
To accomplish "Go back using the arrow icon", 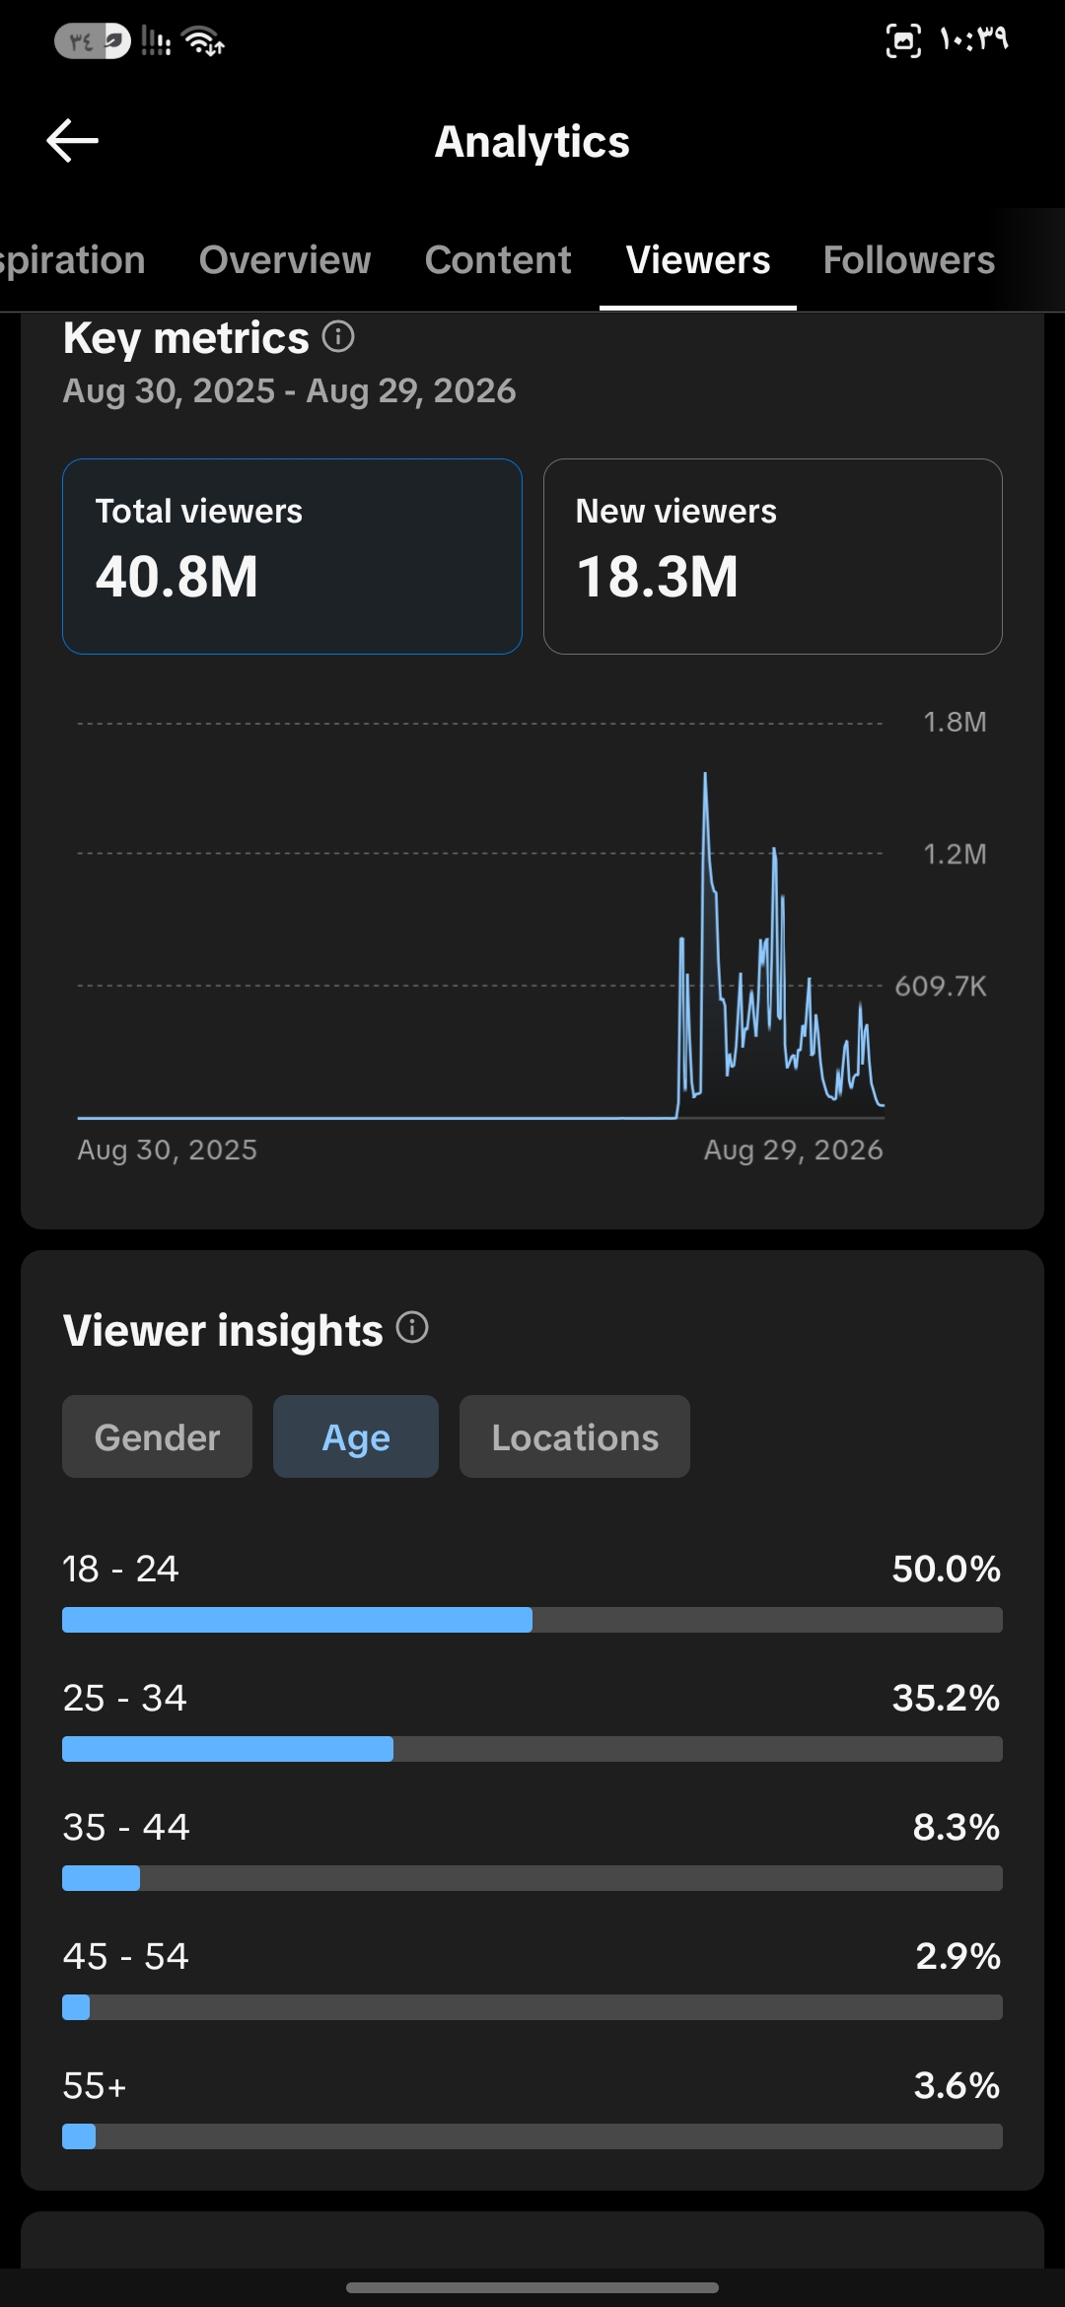I will (72, 141).
